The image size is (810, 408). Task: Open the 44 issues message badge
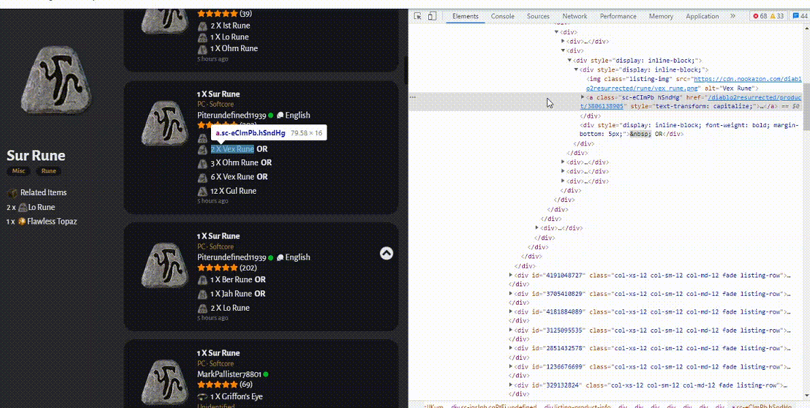[800, 16]
